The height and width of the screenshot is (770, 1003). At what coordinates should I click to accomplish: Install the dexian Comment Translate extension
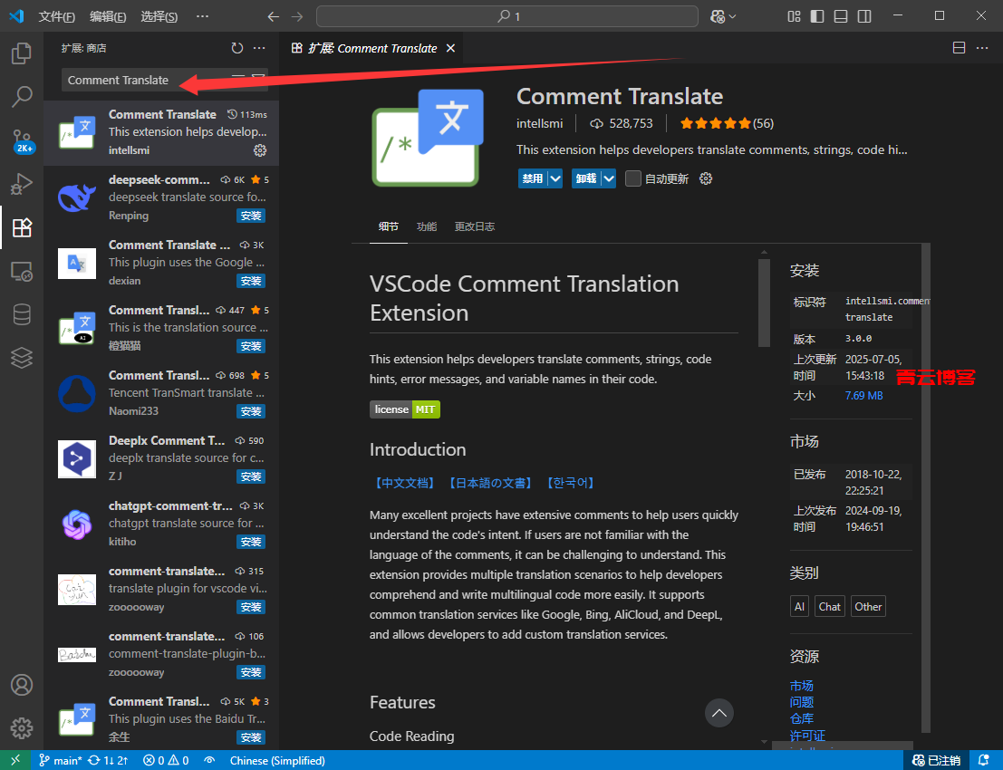point(251,281)
